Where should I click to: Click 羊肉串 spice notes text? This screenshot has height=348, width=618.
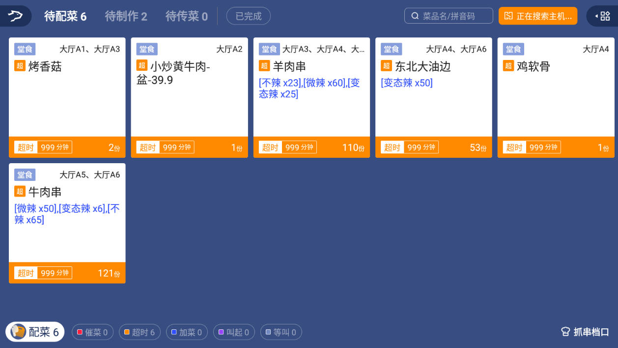click(x=309, y=88)
